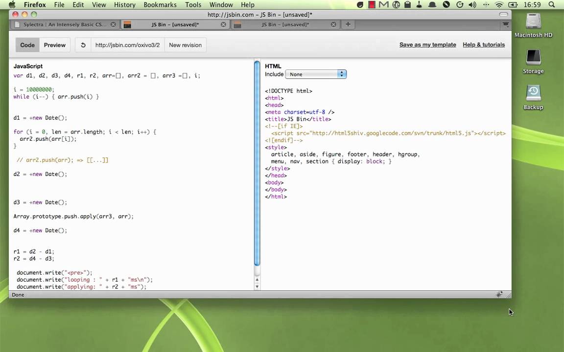Switch to the Sylectra tab
Image resolution: width=564 pixels, height=352 pixels.
pos(65,24)
